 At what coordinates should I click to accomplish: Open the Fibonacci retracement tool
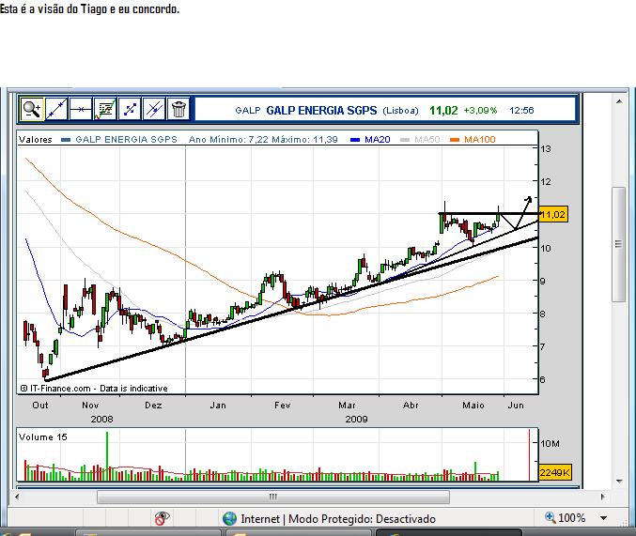click(x=105, y=109)
